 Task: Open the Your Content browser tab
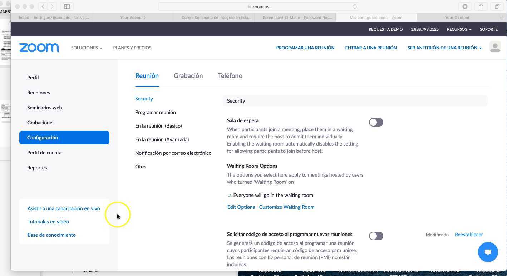coord(457,18)
